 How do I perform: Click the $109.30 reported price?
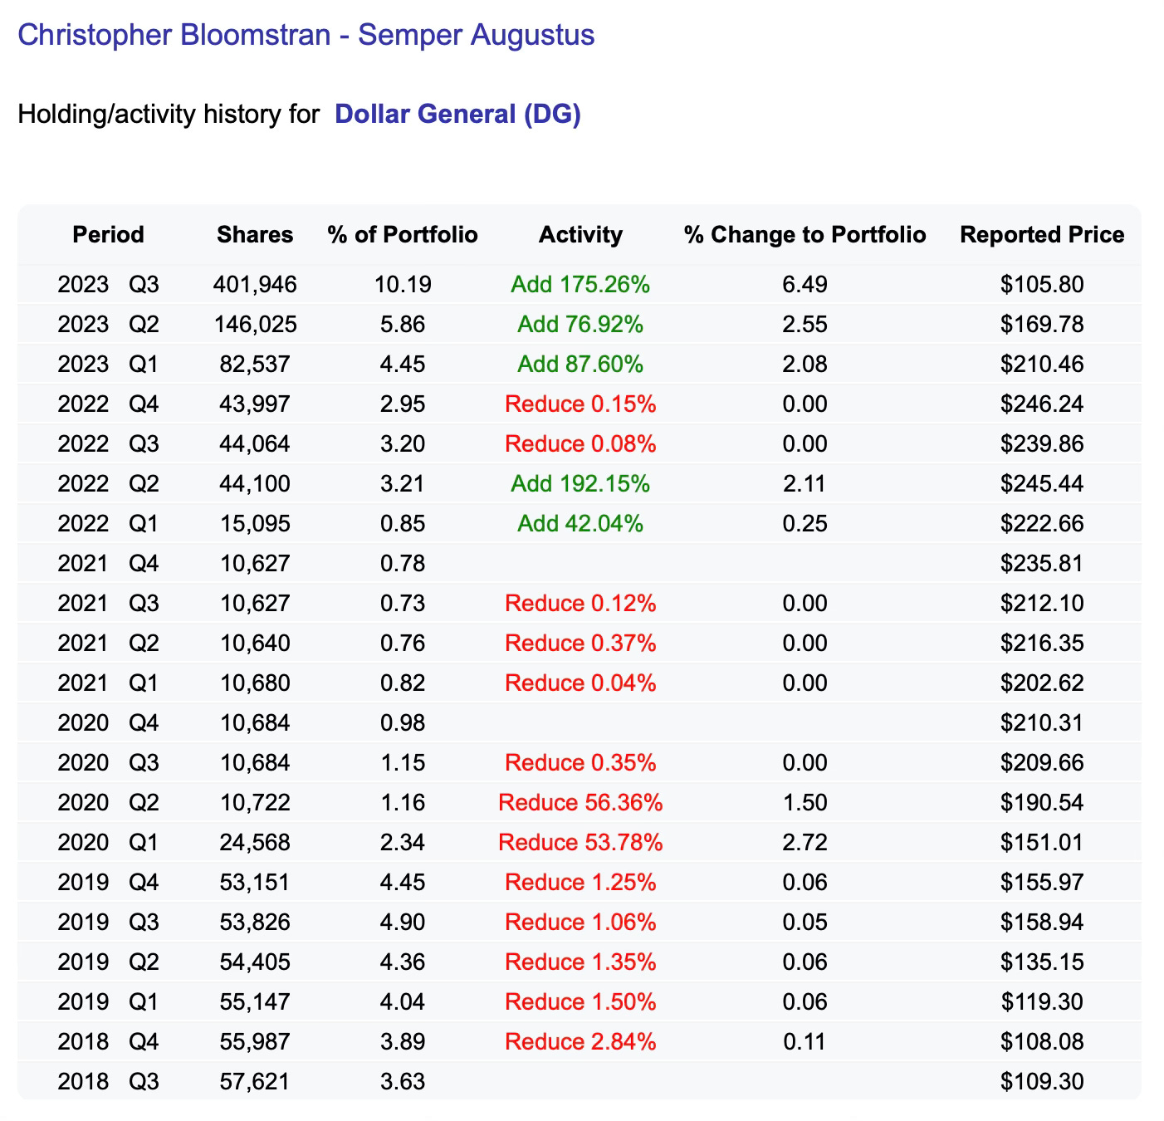(x=1042, y=1082)
